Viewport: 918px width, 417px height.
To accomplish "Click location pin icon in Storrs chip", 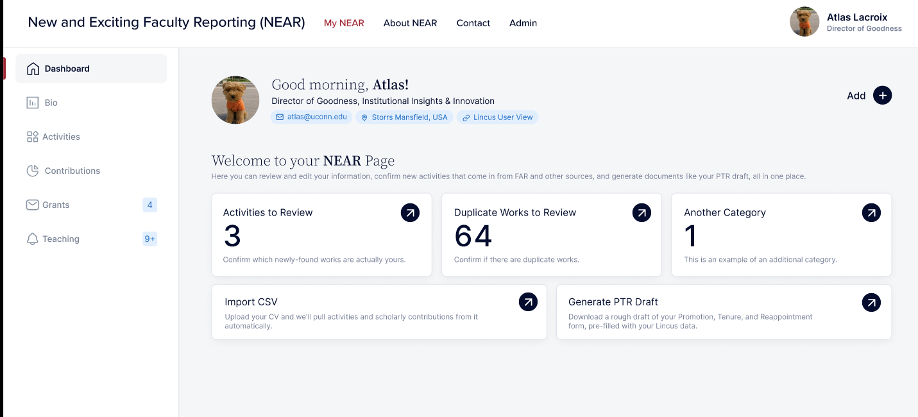I will coord(364,117).
